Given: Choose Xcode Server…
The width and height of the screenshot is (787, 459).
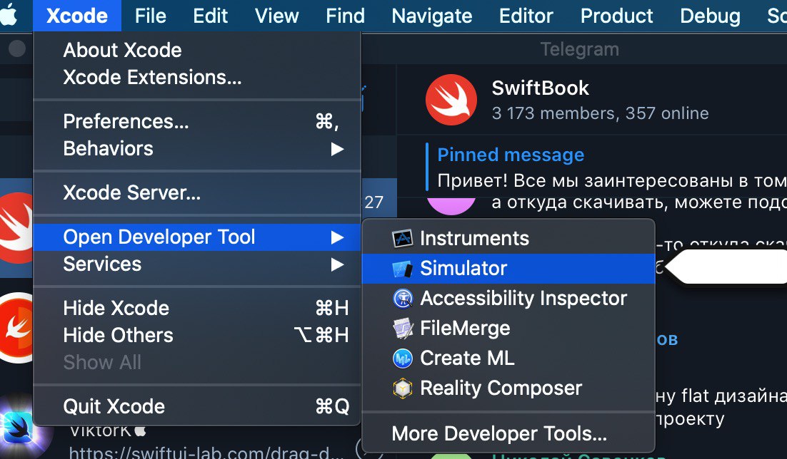Looking at the screenshot, I should [197, 193].
